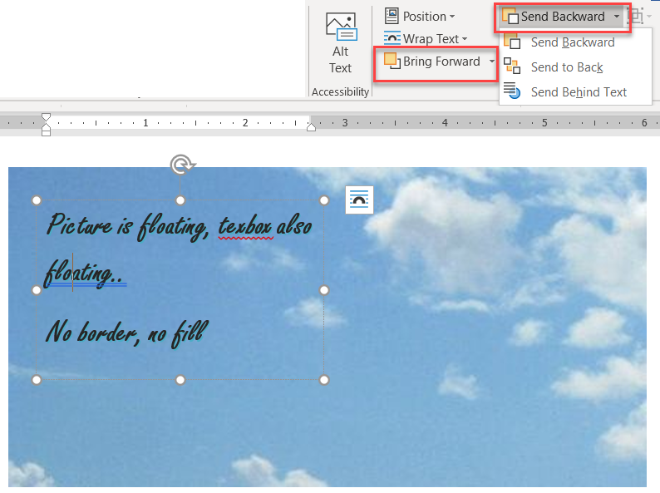Click the Bring Forward button
Image resolution: width=660 pixels, height=493 pixels.
pyautogui.click(x=432, y=62)
